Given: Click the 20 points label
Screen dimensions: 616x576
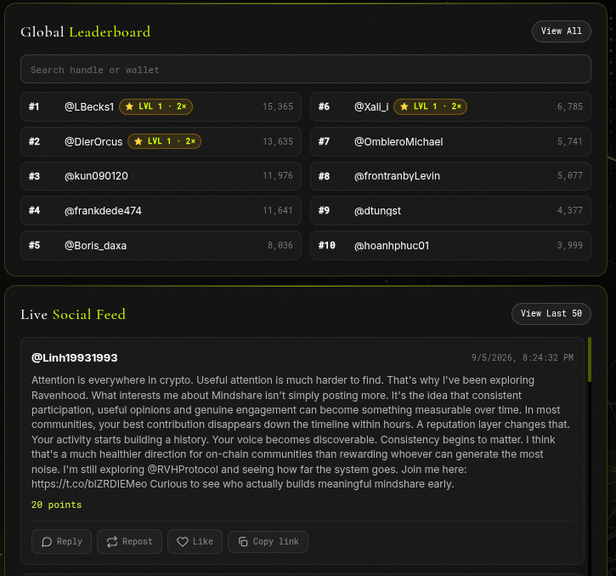Looking at the screenshot, I should click(x=57, y=505).
